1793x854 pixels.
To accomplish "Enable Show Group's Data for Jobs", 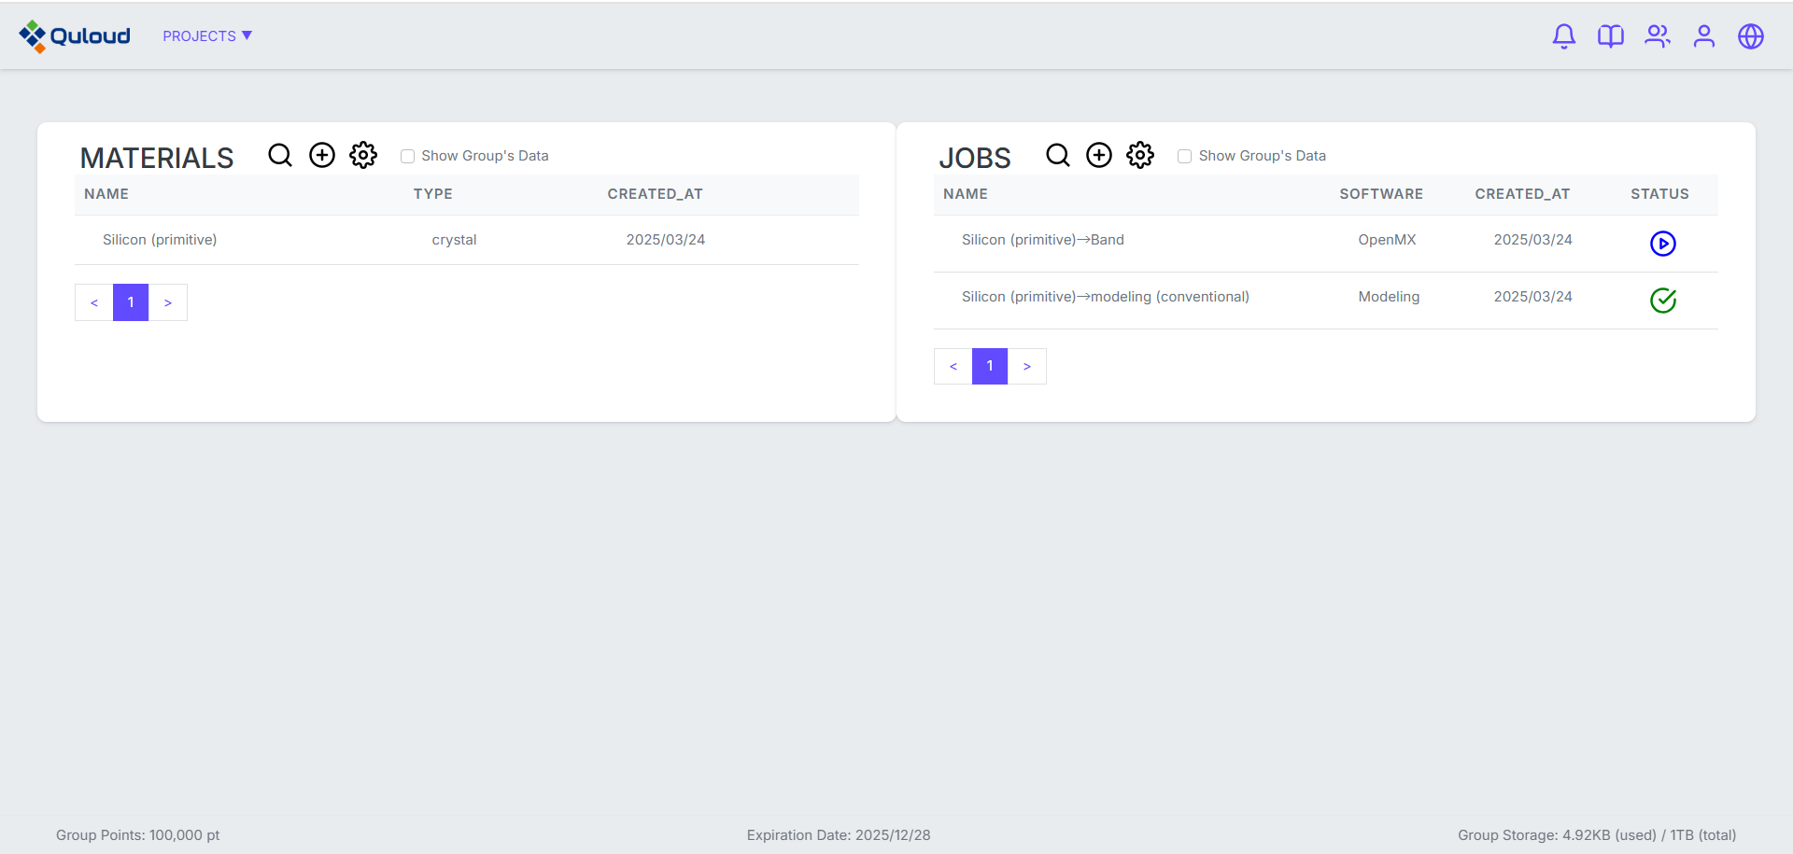I will click(x=1185, y=157).
